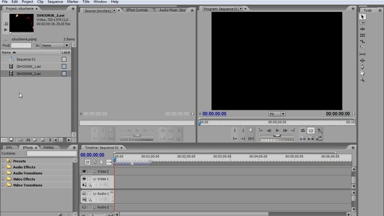Screen dimensions: 384x216
Task: Click Play in the Program monitor
Action: (x=277, y=131)
